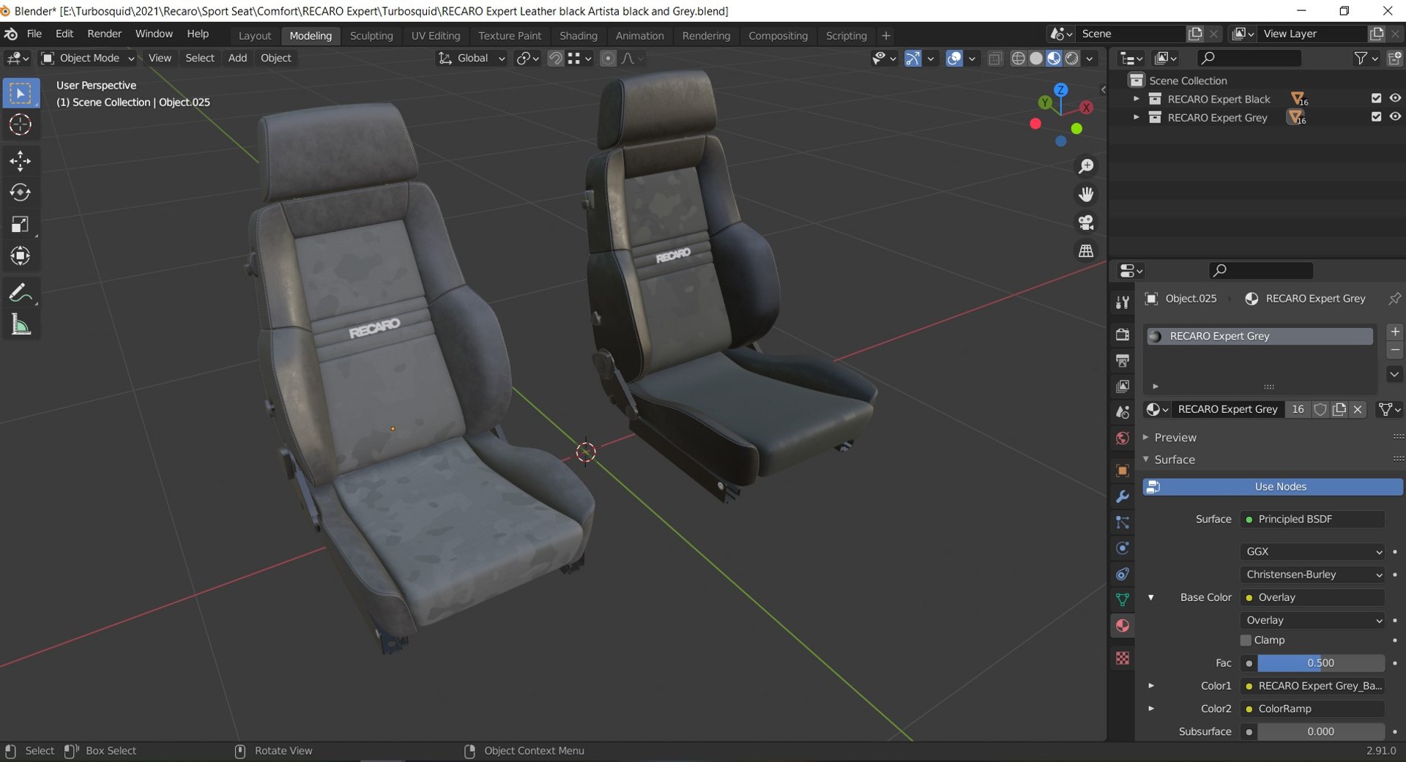
Task: Remove material slot with minus button
Action: click(1395, 351)
